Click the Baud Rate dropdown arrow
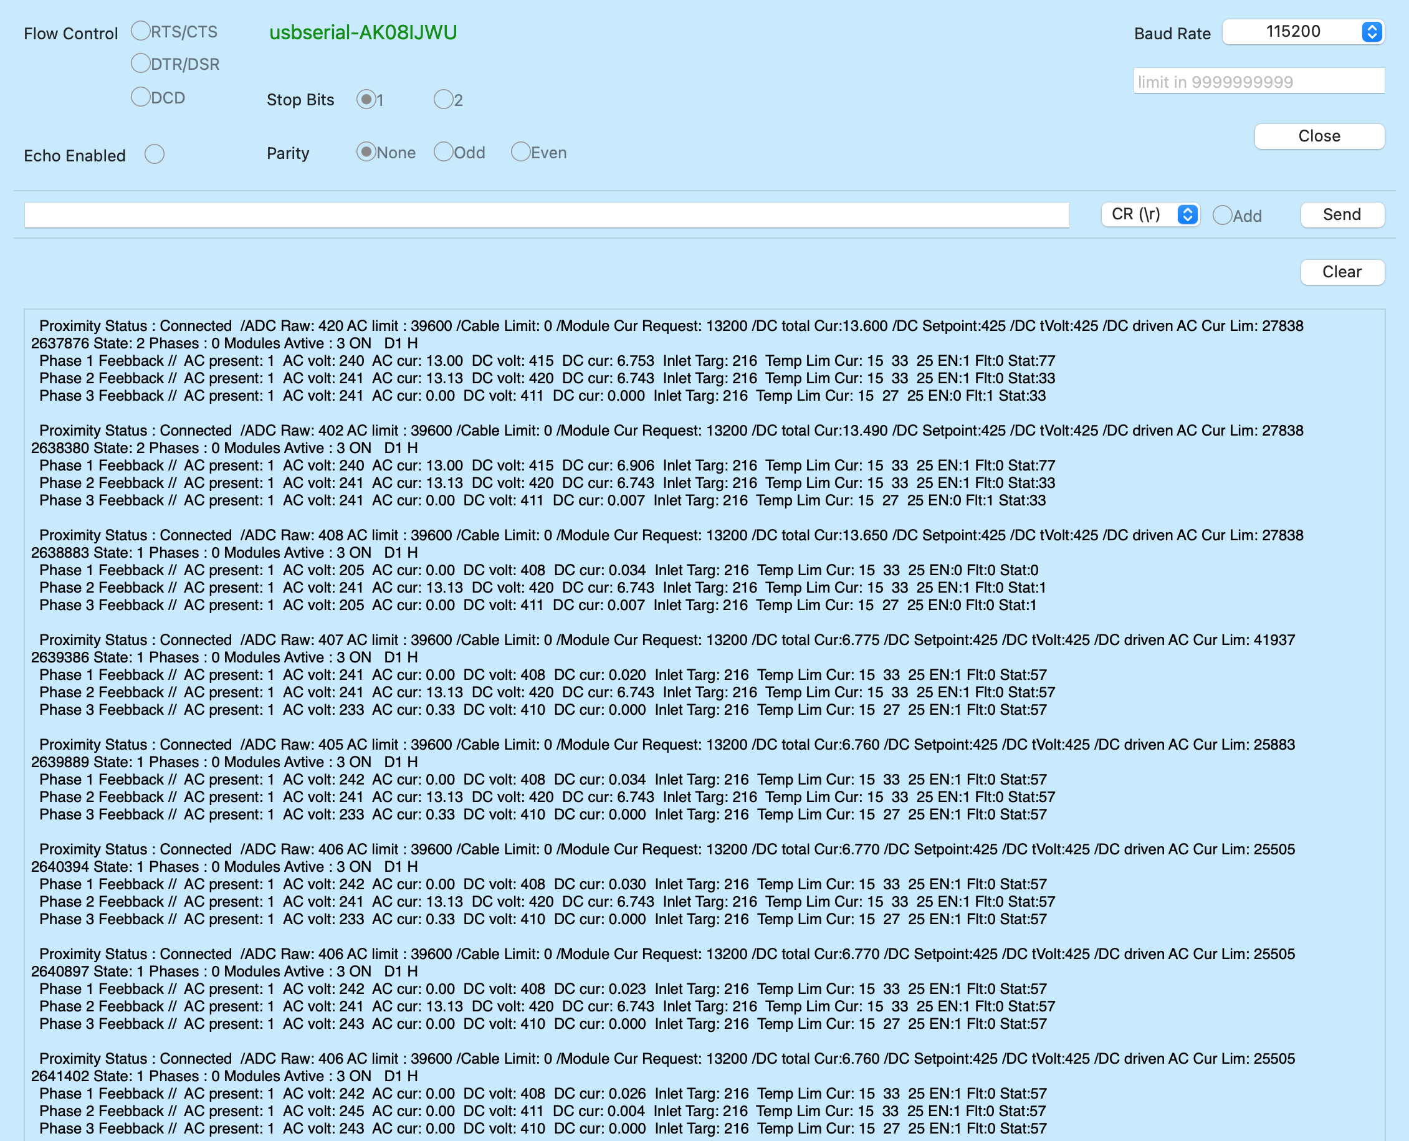Screen dimensions: 1409x1141 (x=1372, y=32)
